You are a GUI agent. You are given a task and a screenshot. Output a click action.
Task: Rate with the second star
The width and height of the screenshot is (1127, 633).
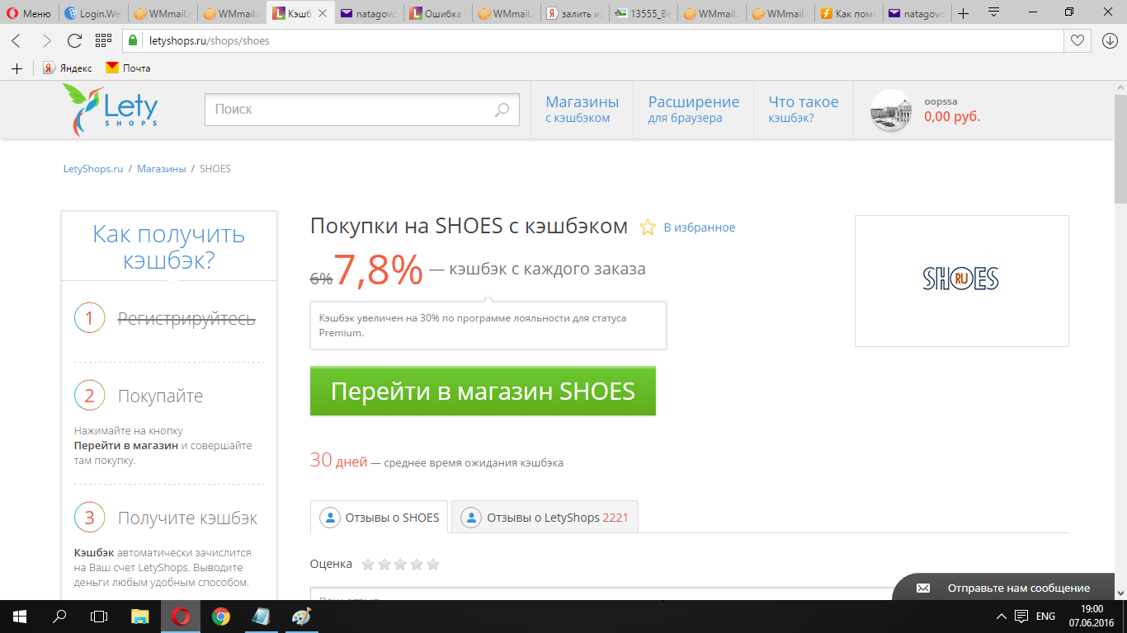click(x=384, y=565)
